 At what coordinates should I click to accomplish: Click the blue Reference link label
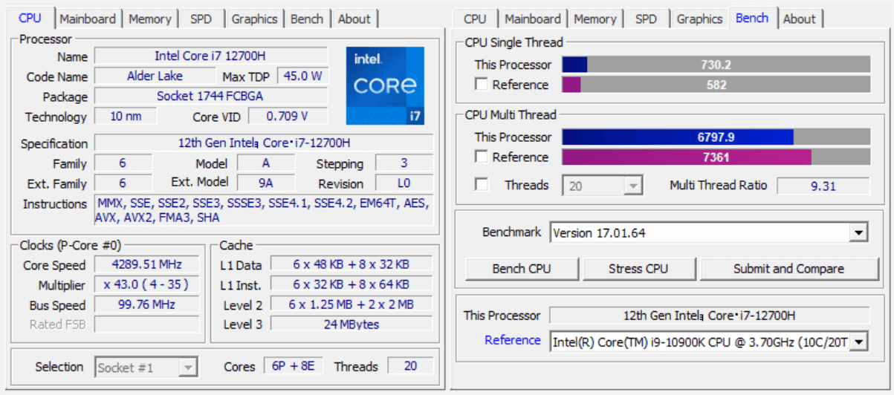coord(512,340)
